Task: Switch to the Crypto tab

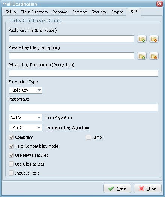Action: 117,12
